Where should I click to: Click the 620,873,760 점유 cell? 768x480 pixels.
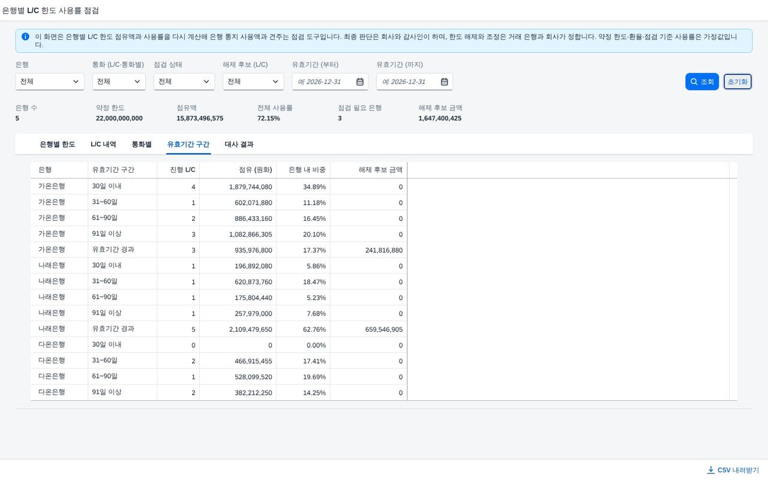pos(238,282)
